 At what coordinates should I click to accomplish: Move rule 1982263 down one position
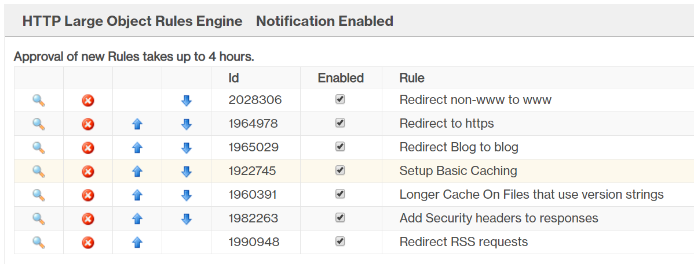pyautogui.click(x=187, y=219)
